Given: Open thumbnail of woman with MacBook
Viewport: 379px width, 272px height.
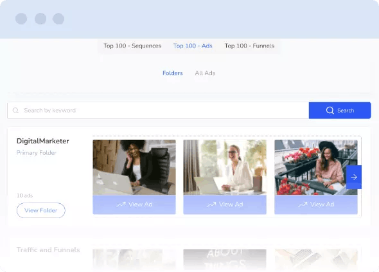Looking at the screenshot, I should pyautogui.click(x=134, y=167).
